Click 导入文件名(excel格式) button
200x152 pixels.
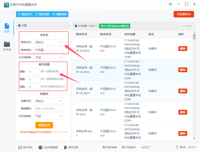tap(115, 26)
